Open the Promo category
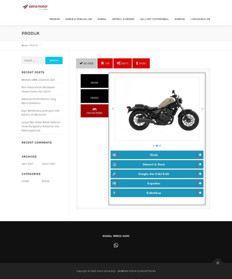 (x=46, y=181)
